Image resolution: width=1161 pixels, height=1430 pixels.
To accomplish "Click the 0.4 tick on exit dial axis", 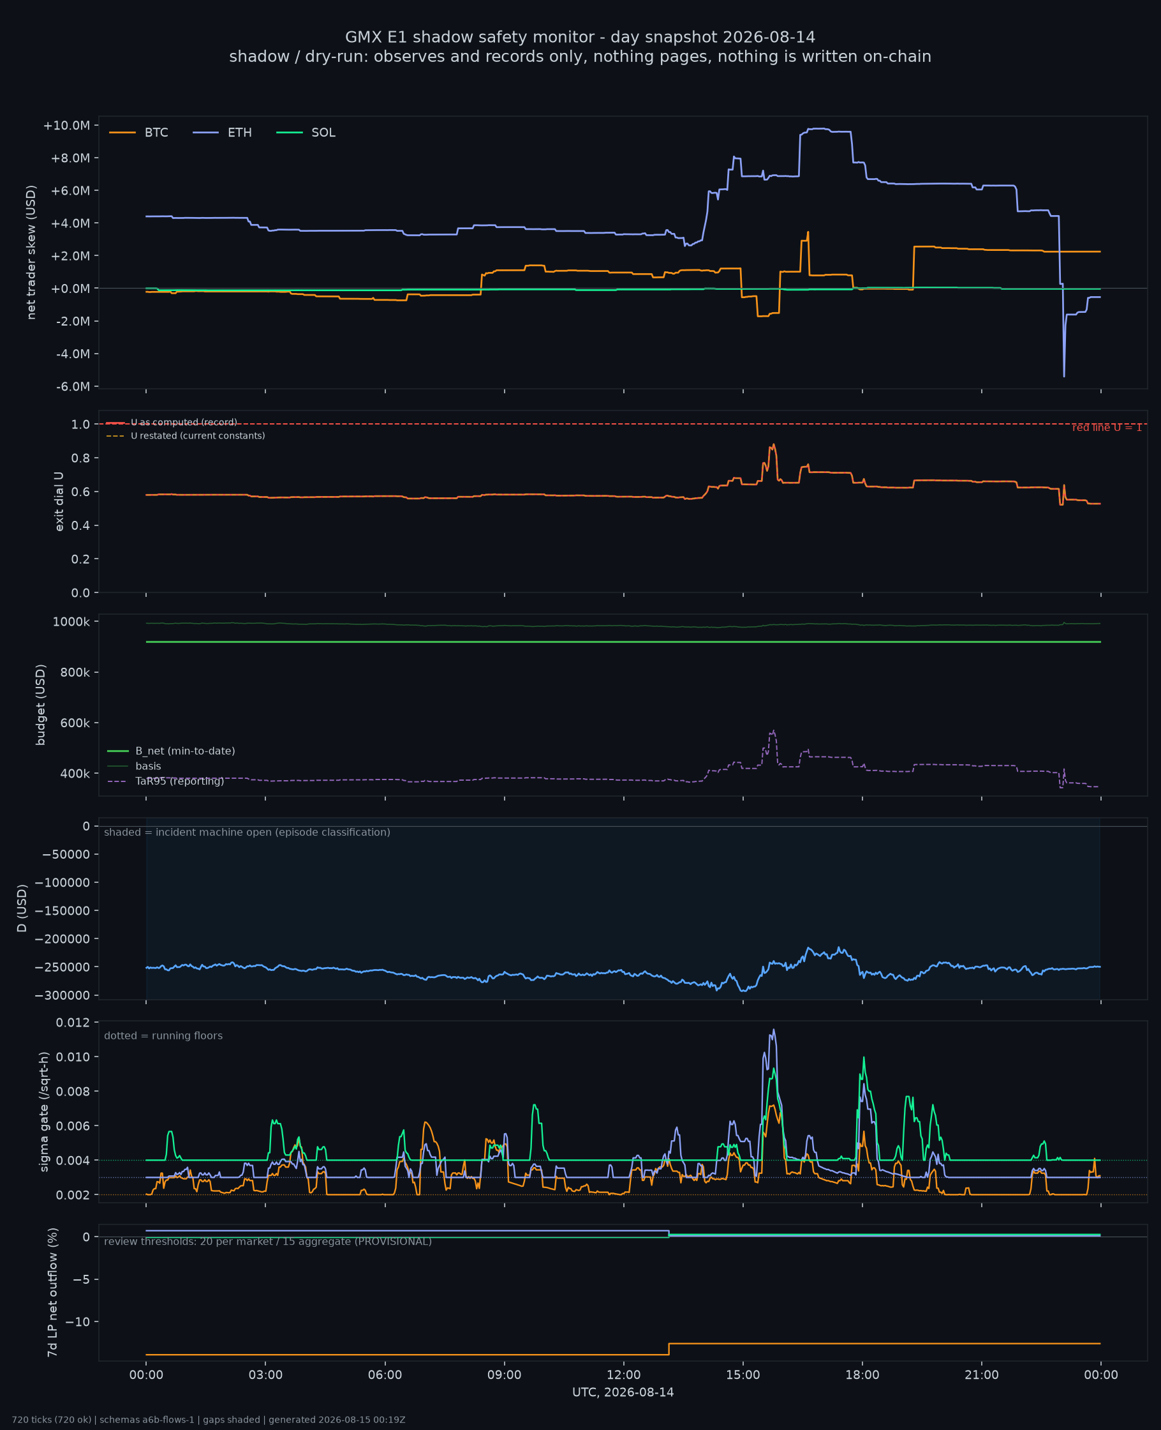I will tap(80, 525).
